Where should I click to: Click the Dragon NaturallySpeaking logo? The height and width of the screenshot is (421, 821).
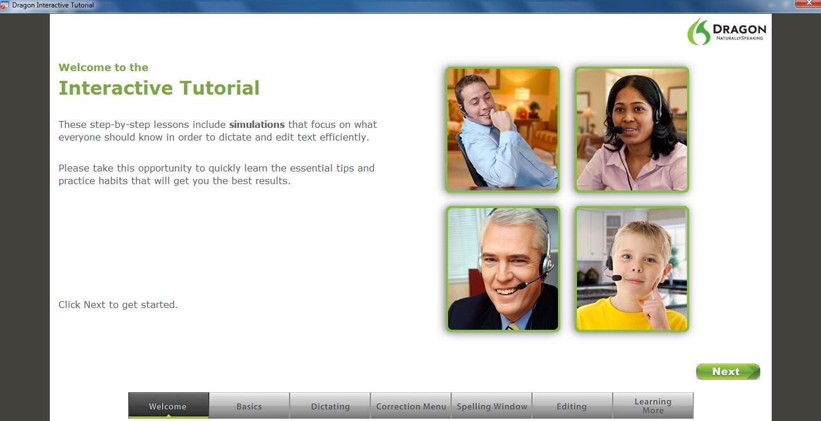tap(726, 32)
